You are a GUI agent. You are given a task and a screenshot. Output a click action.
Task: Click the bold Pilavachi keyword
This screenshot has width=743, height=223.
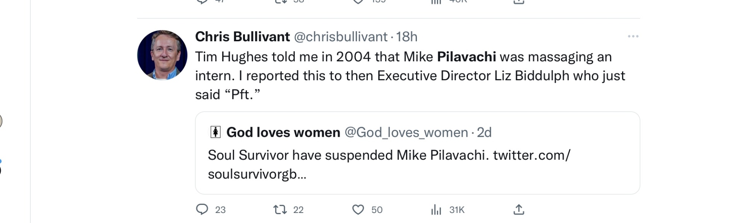(x=466, y=57)
